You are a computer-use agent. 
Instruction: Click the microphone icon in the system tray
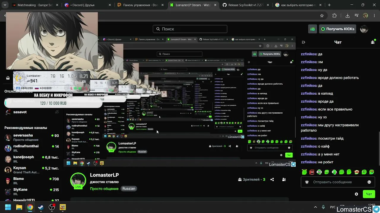pos(323,207)
